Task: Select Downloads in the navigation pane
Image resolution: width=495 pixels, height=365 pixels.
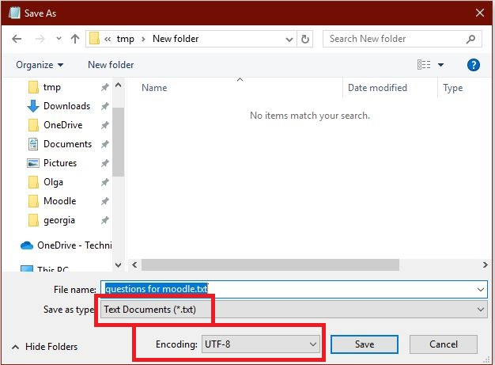Action: coord(66,106)
